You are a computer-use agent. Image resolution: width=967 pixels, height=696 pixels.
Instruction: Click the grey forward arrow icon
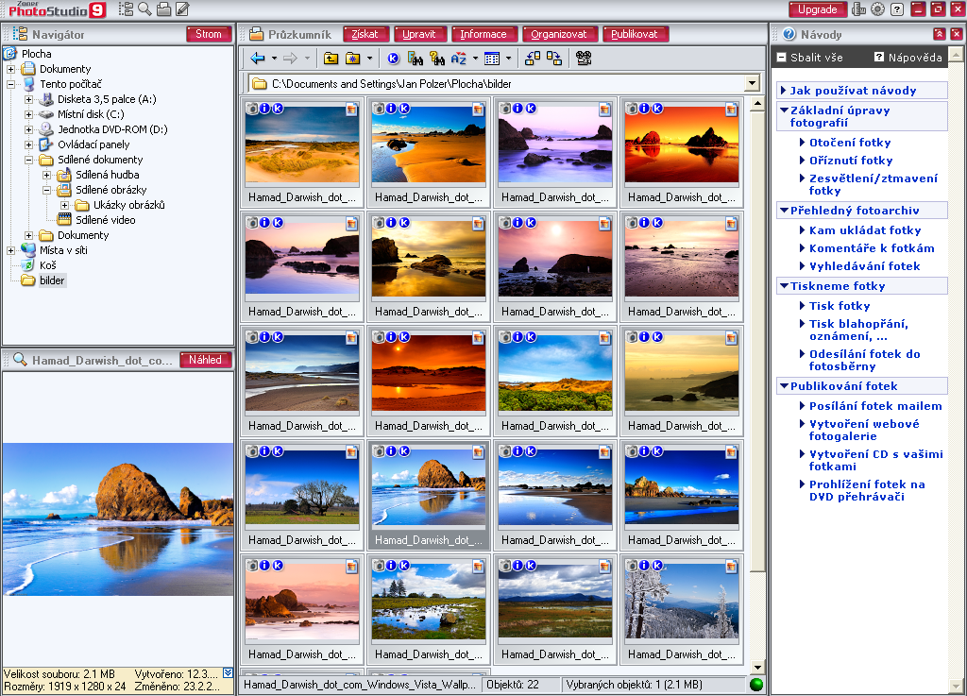tap(290, 58)
